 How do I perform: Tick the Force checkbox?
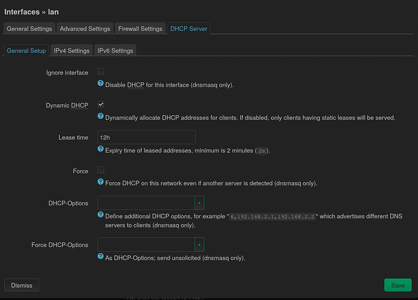coord(101,171)
